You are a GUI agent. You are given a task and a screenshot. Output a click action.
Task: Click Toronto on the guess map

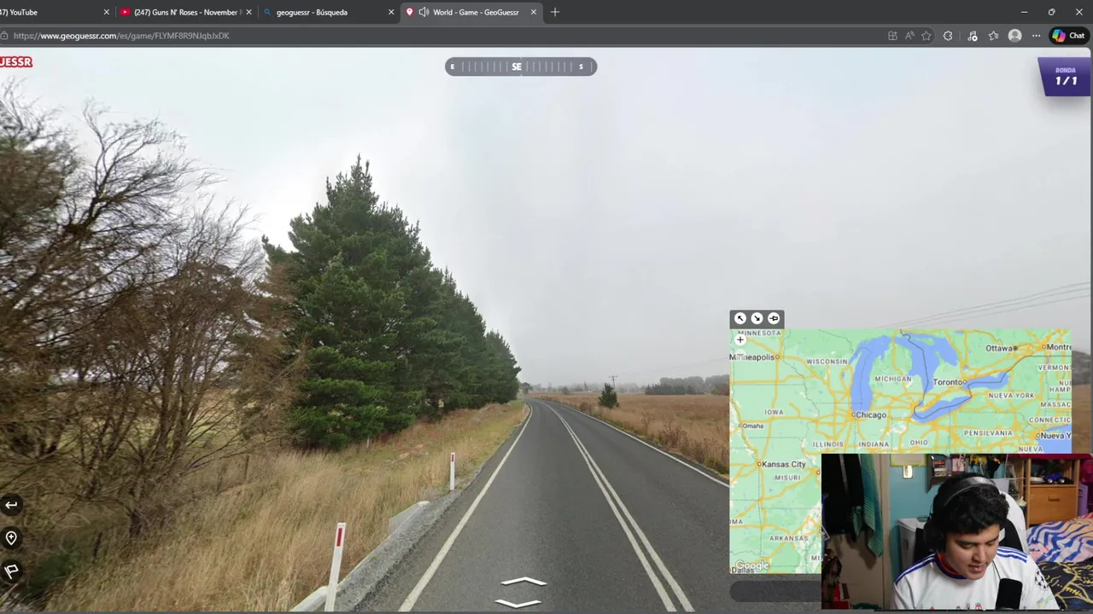point(948,382)
